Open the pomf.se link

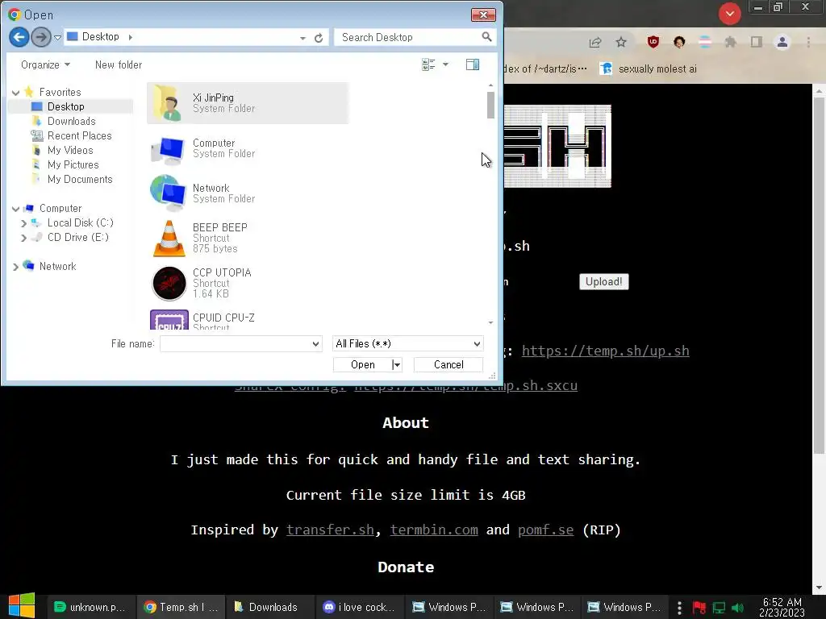546,530
